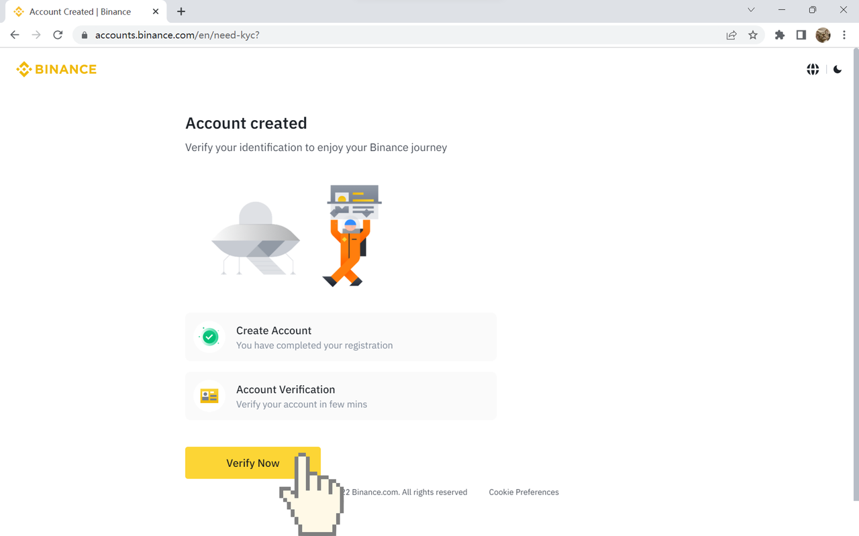Open the language globe selector
Viewport: 859px width, 536px height.
point(813,69)
